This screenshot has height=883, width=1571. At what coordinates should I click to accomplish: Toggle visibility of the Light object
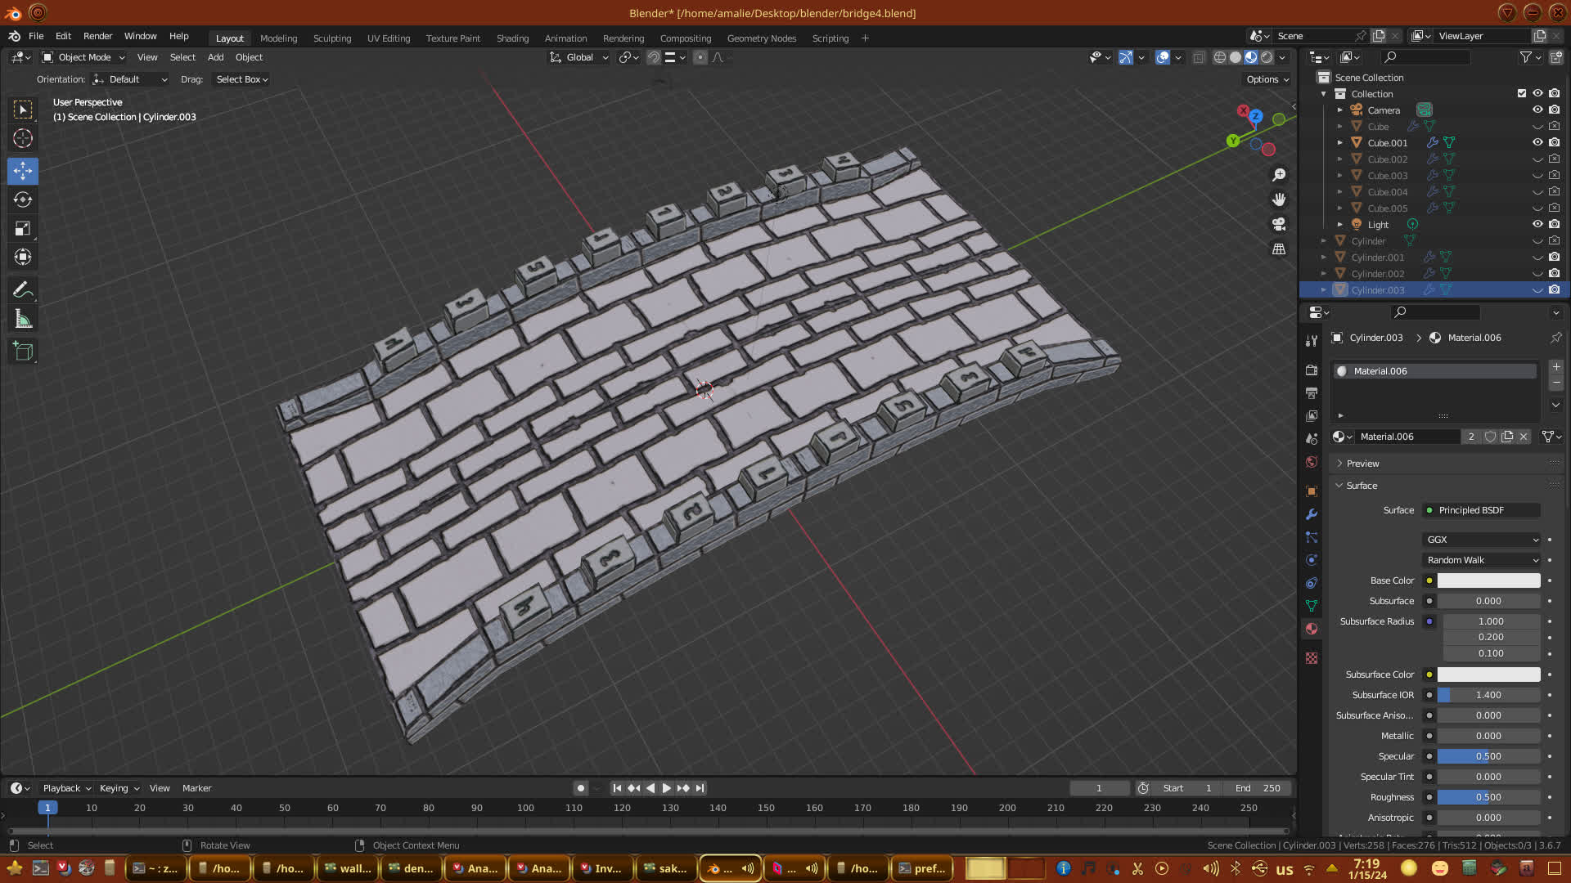click(1537, 224)
